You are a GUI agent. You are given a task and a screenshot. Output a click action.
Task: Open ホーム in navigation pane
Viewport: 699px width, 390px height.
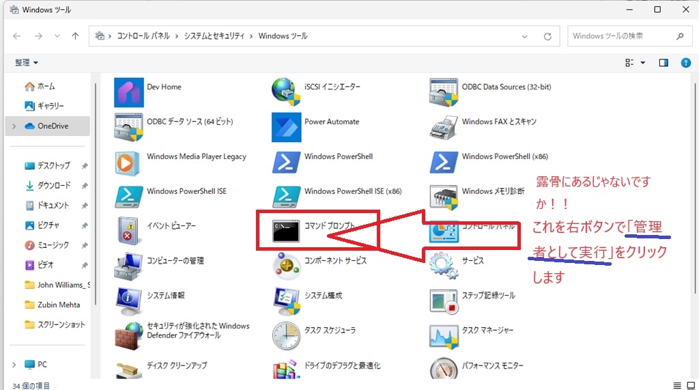click(x=47, y=87)
